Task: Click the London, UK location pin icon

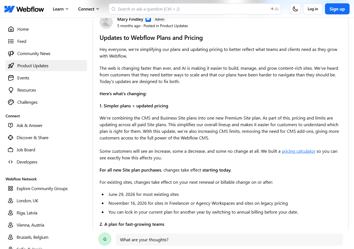Action: [x=11, y=201]
